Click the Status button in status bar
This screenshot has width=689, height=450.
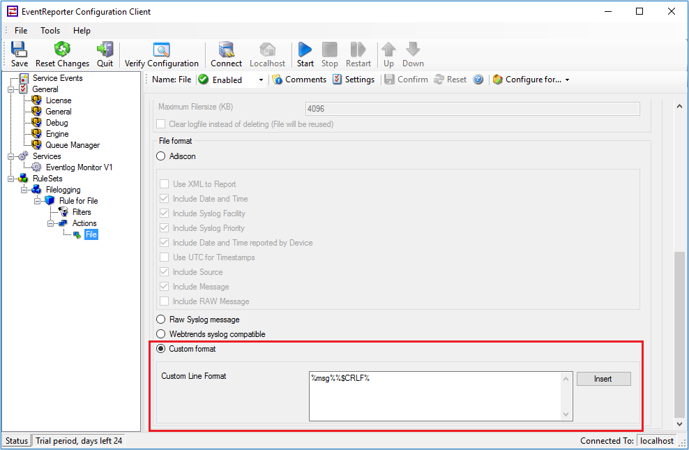[x=17, y=440]
